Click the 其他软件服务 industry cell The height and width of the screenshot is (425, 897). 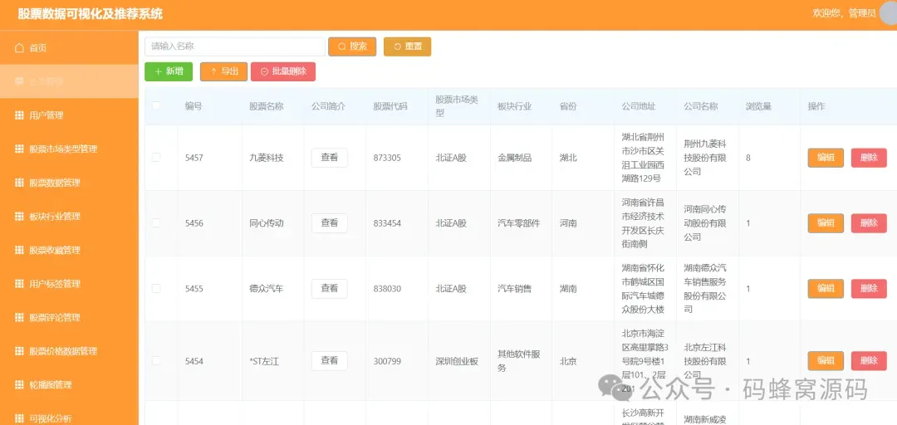519,361
